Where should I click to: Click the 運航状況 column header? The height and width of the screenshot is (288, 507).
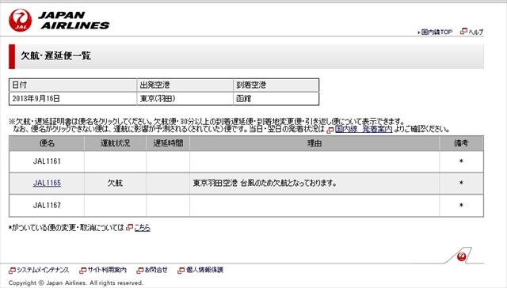tap(115, 143)
